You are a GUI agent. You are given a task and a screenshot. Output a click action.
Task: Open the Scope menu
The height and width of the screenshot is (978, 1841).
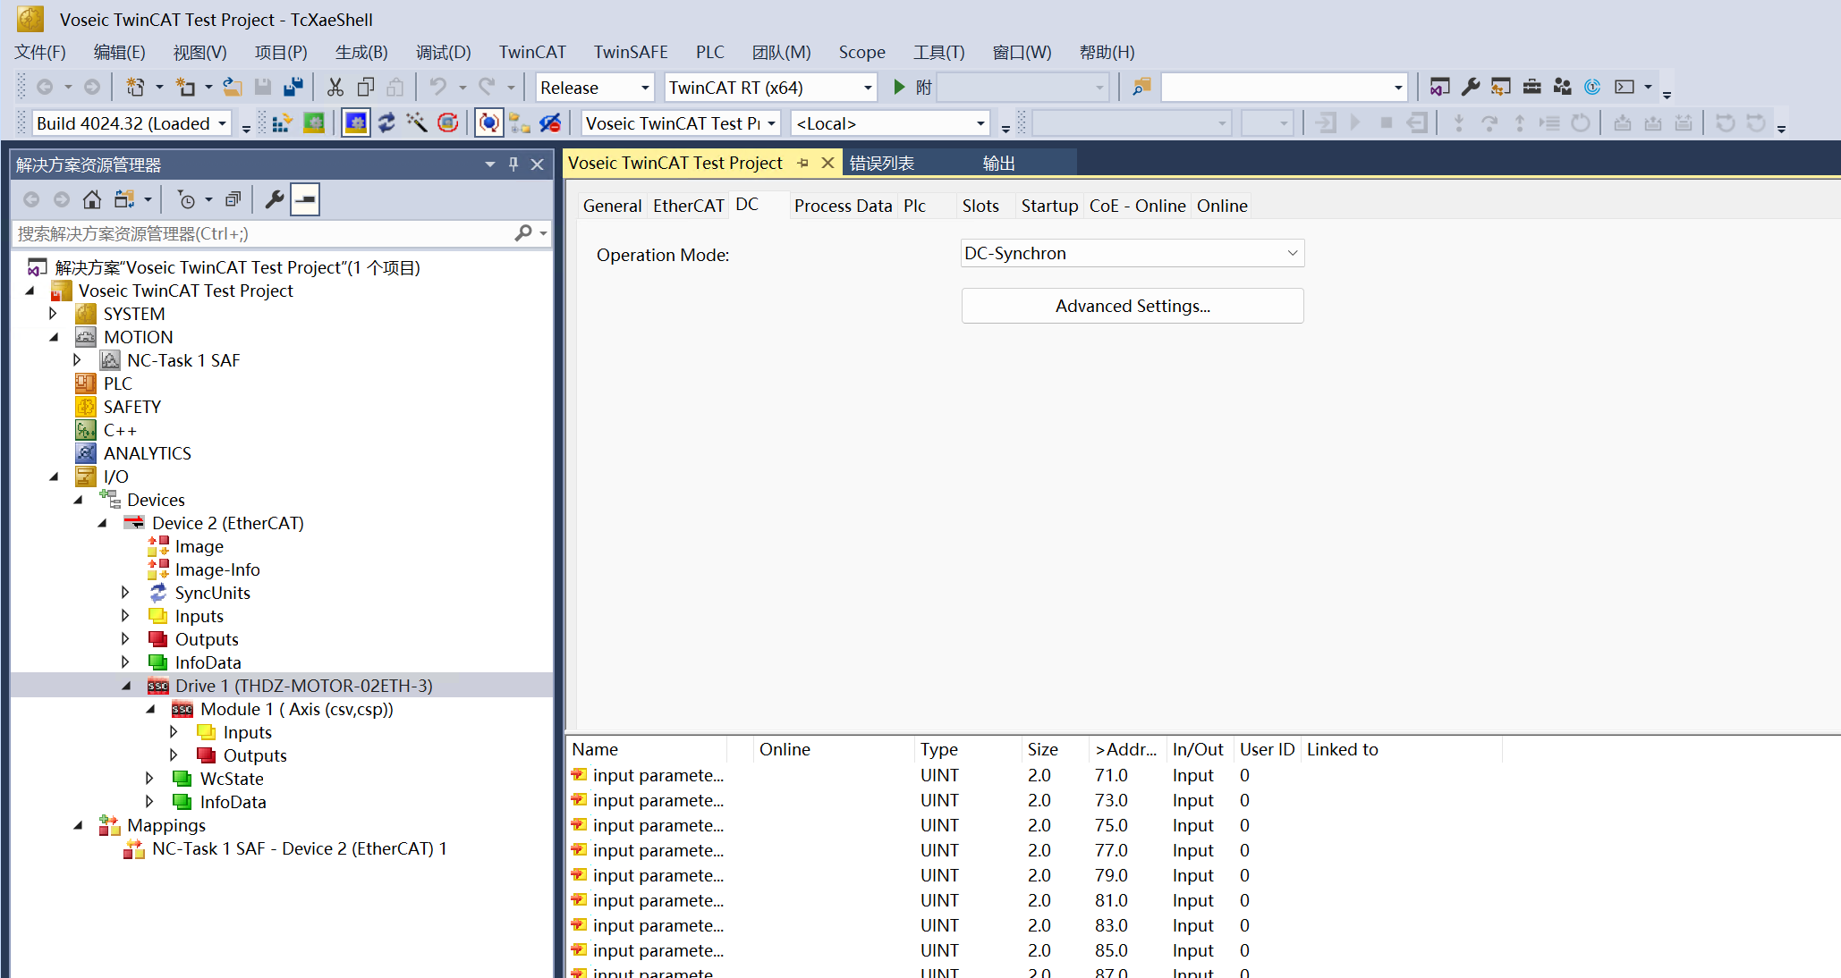pyautogui.click(x=861, y=52)
